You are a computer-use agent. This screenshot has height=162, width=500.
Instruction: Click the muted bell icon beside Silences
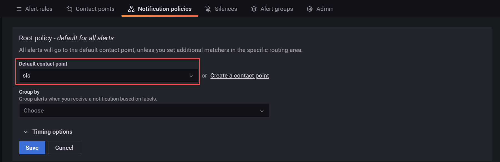coord(208,9)
